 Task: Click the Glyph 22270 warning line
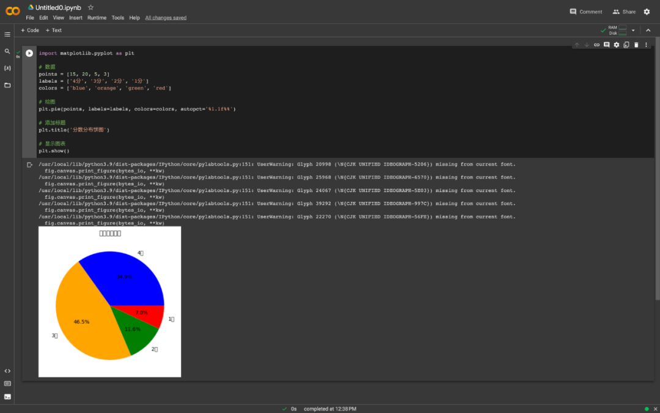tap(277, 217)
